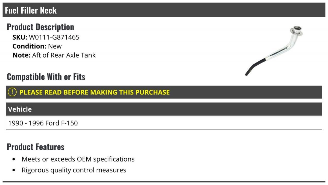Open the fuel filler neck product image
The image size is (328, 185).
(x=274, y=50)
